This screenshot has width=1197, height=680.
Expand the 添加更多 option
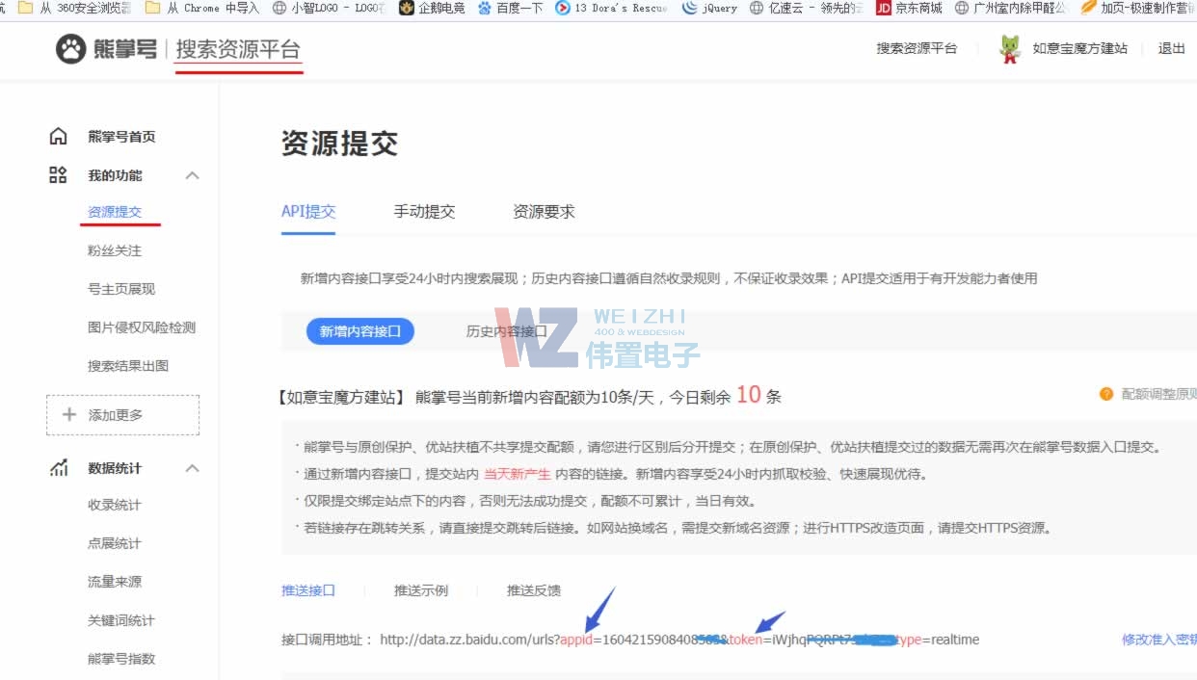[122, 414]
